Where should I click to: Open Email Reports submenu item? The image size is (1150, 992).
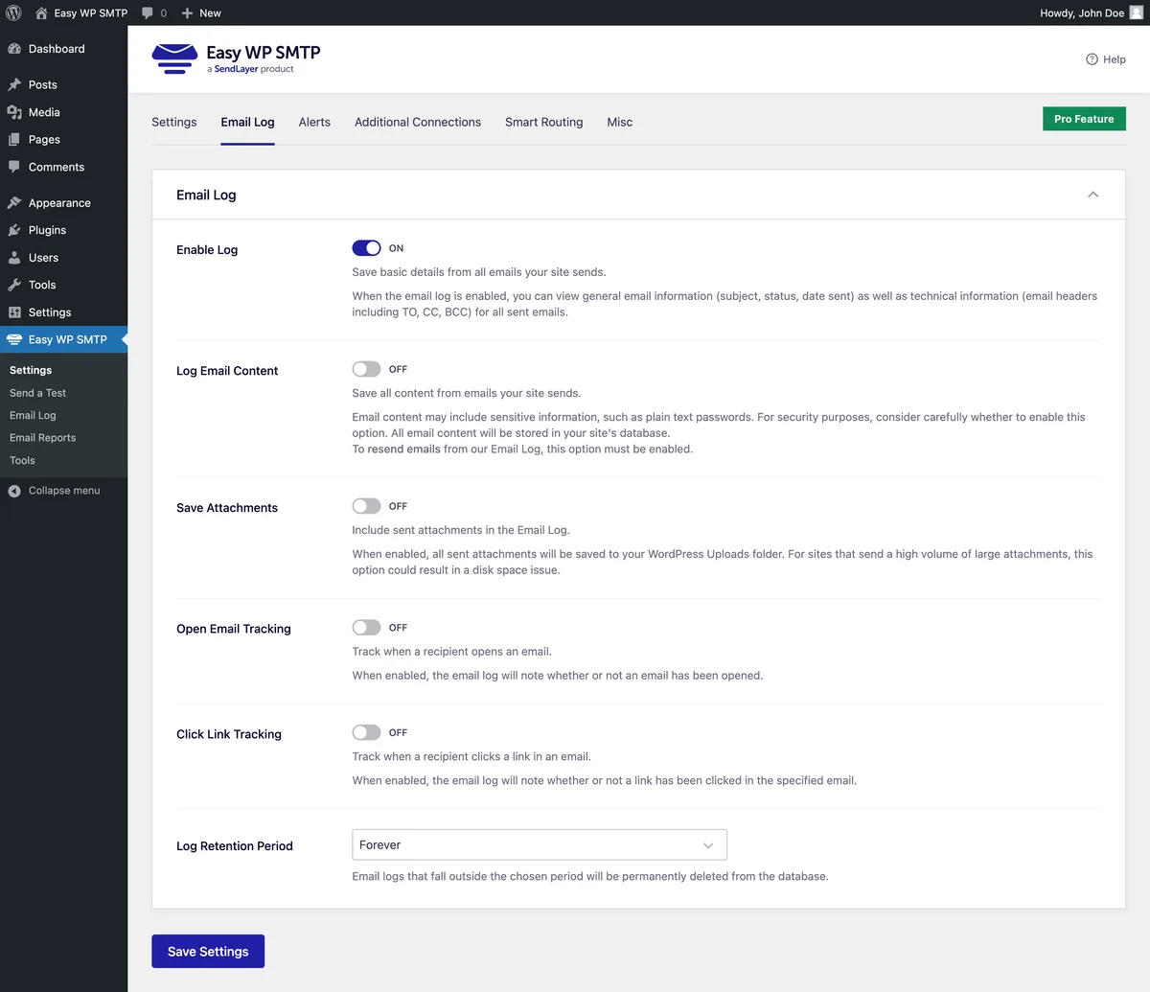click(x=42, y=438)
